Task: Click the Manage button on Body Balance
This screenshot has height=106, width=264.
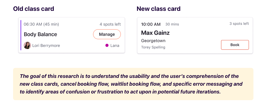Action: pyautogui.click(x=107, y=34)
